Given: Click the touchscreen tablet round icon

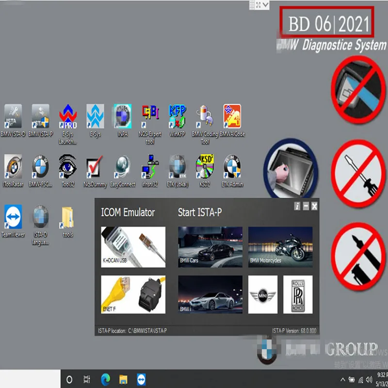Looking at the screenshot, I should [290, 169].
